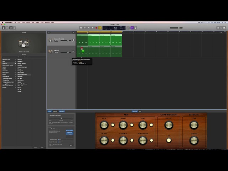228x171 pixels.
Task: Click the Fast Forward transport button
Action: pos(85,28)
